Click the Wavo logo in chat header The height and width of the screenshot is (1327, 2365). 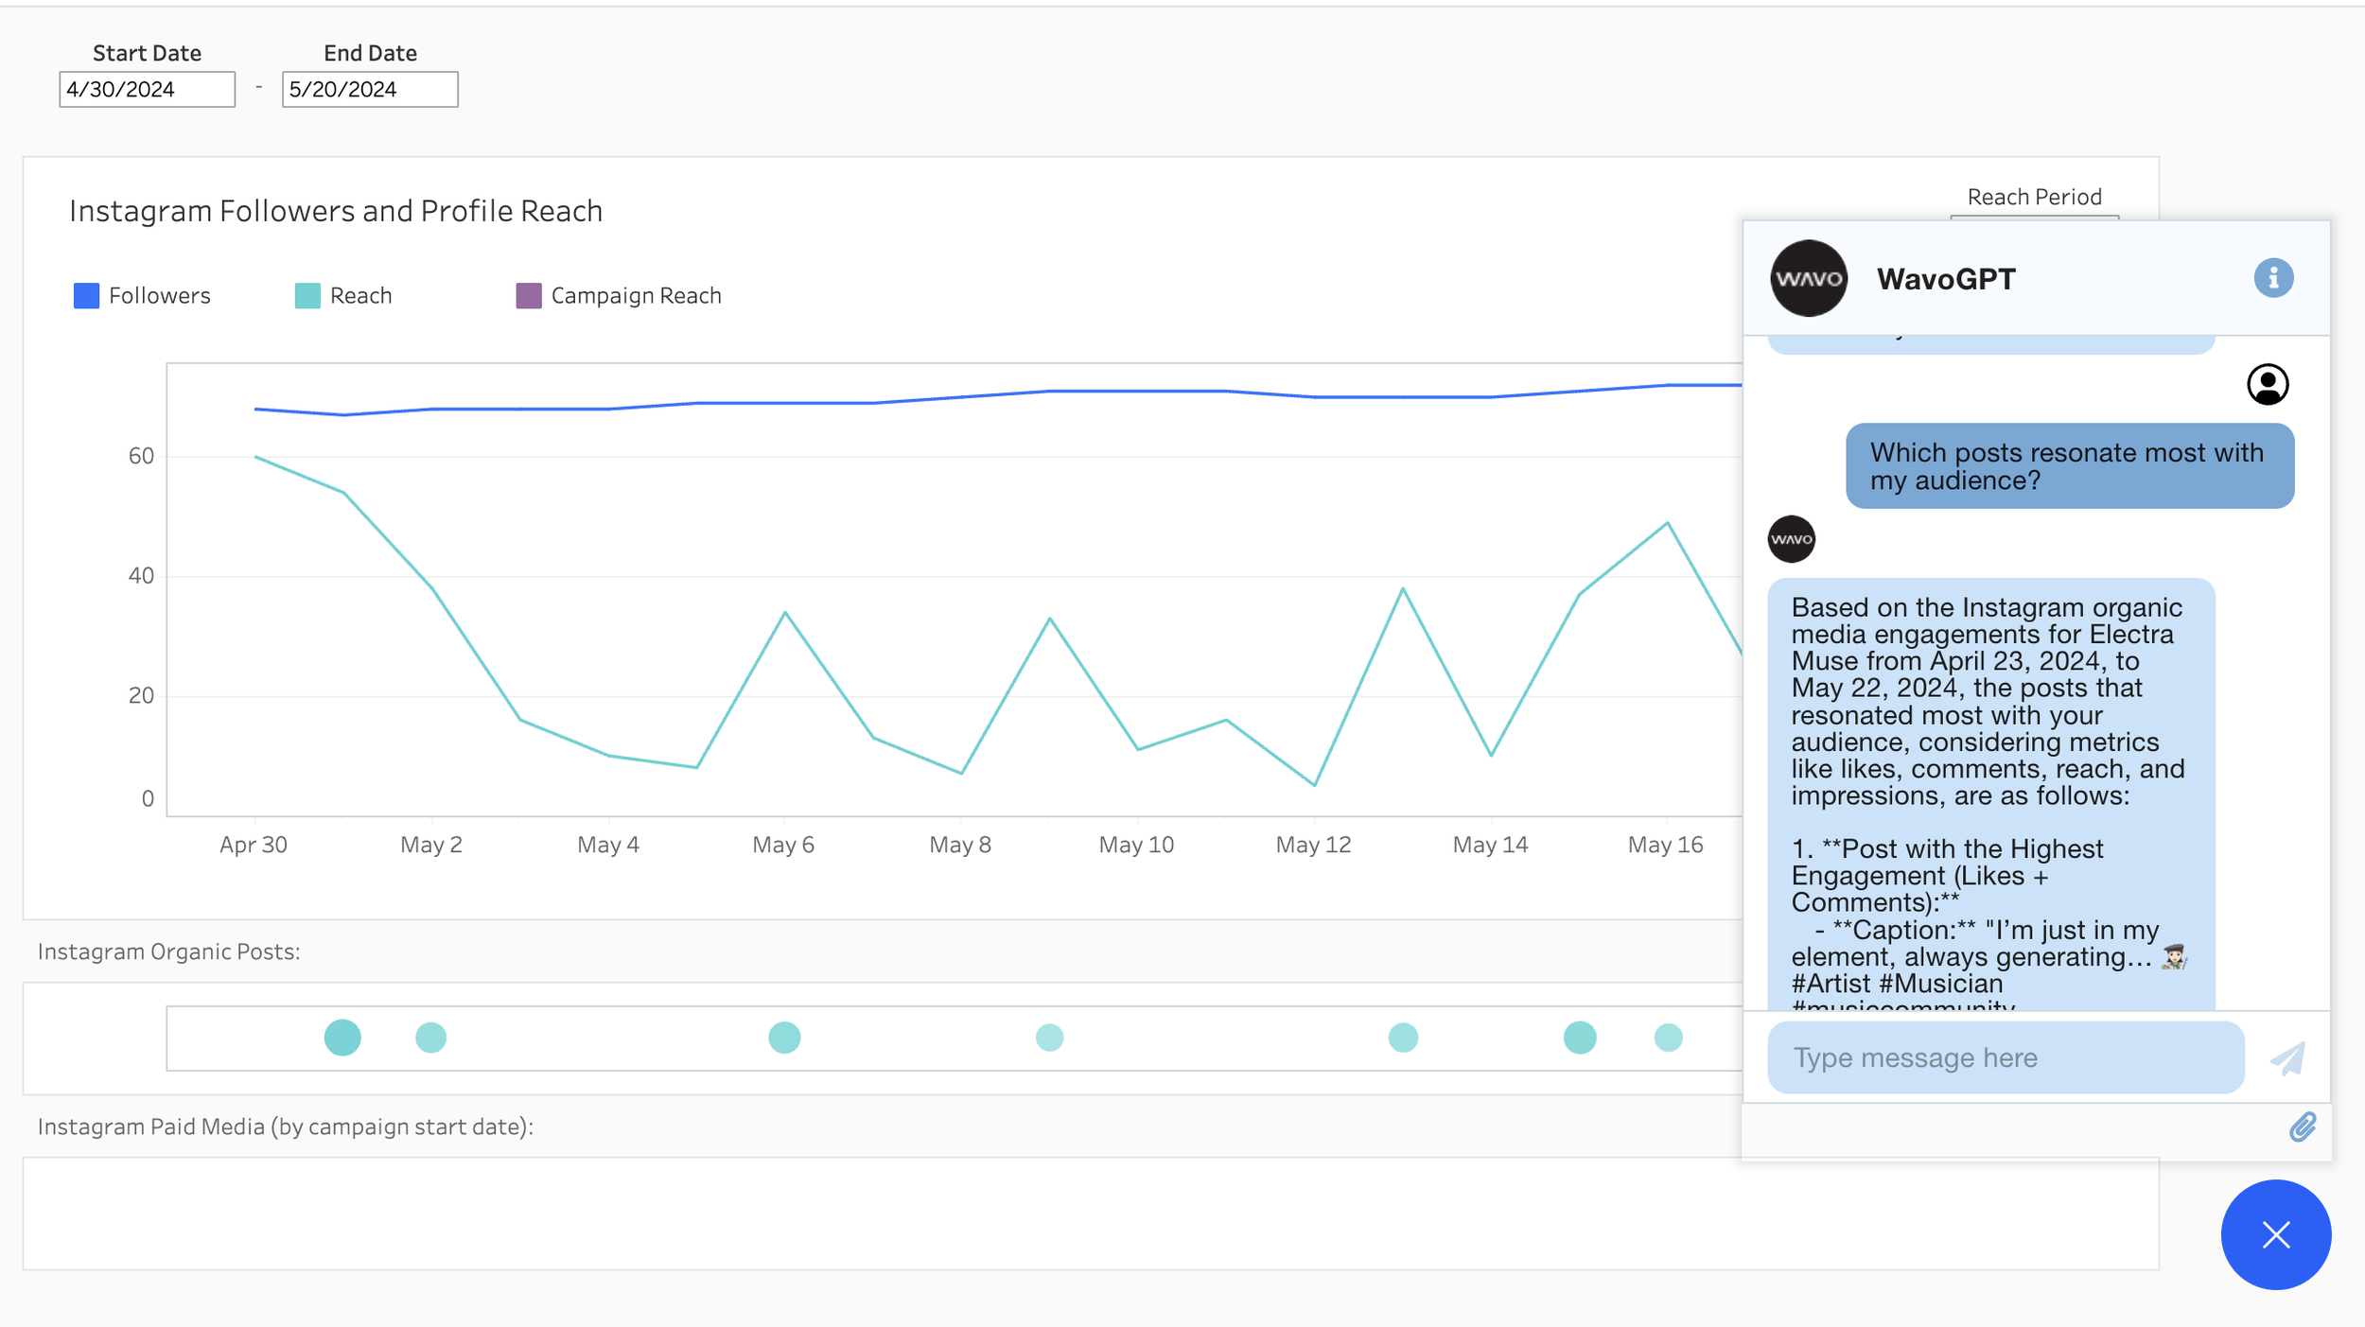point(1808,278)
